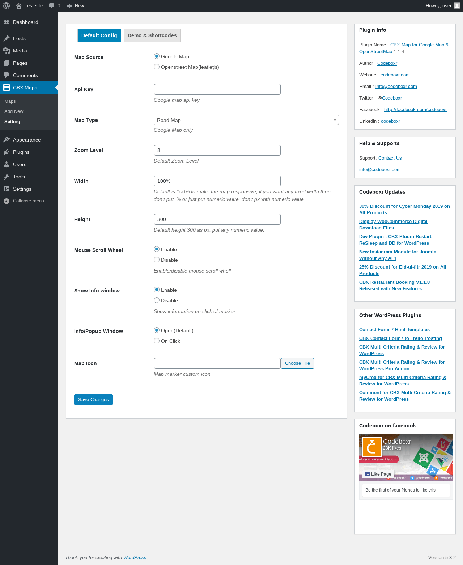The height and width of the screenshot is (565, 463).
Task: Open Maps submenu item
Action: (x=10, y=101)
